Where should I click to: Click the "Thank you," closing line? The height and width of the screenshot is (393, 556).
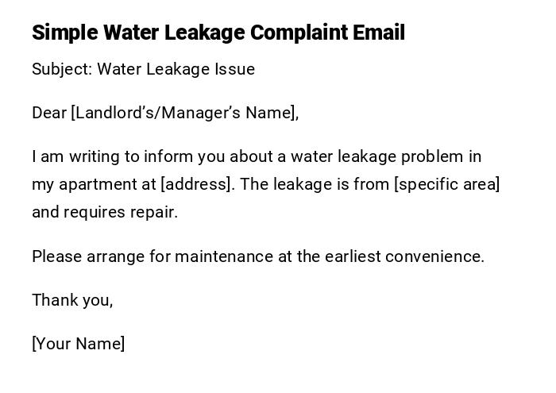pos(72,300)
